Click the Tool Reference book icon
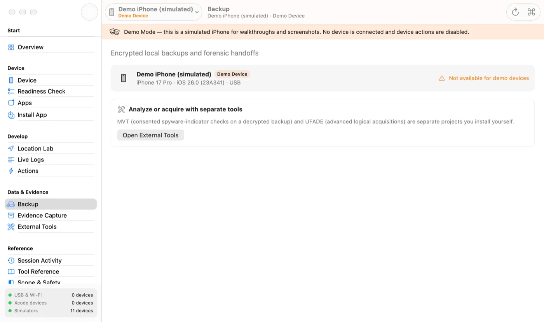The height and width of the screenshot is (322, 544). tap(11, 272)
